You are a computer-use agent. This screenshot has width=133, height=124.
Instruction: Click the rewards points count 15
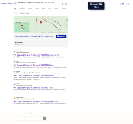(x=120, y=4)
